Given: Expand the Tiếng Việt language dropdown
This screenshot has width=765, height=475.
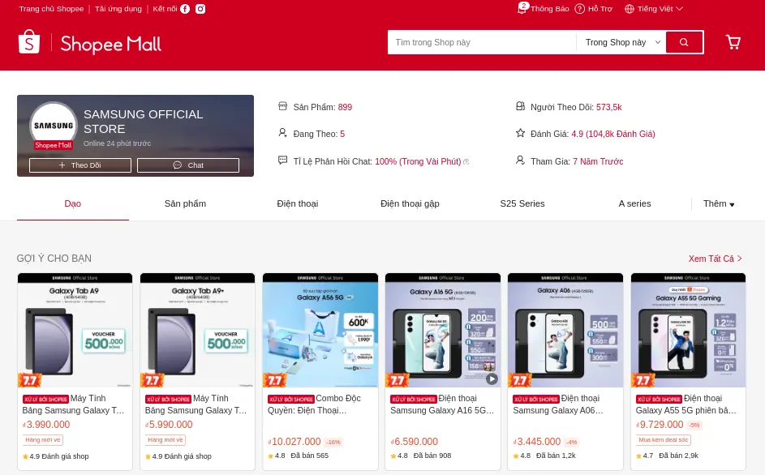Looking at the screenshot, I should 654,9.
